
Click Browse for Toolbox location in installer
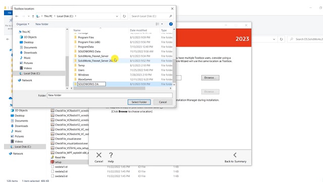[210, 78]
